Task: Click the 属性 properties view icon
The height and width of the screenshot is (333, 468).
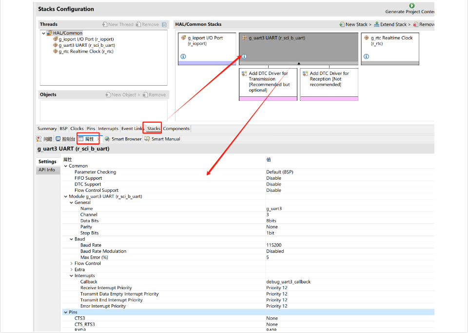Action: click(x=81, y=139)
